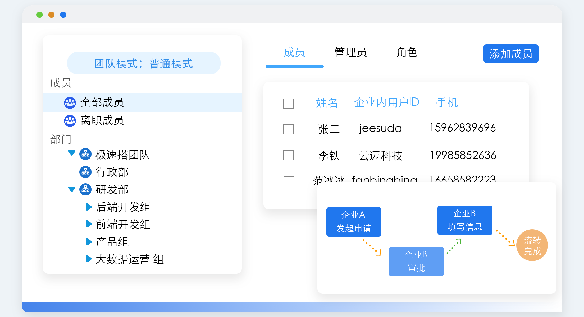Tick the checkbox for 李铁
This screenshot has height=317, width=584.
coord(288,155)
